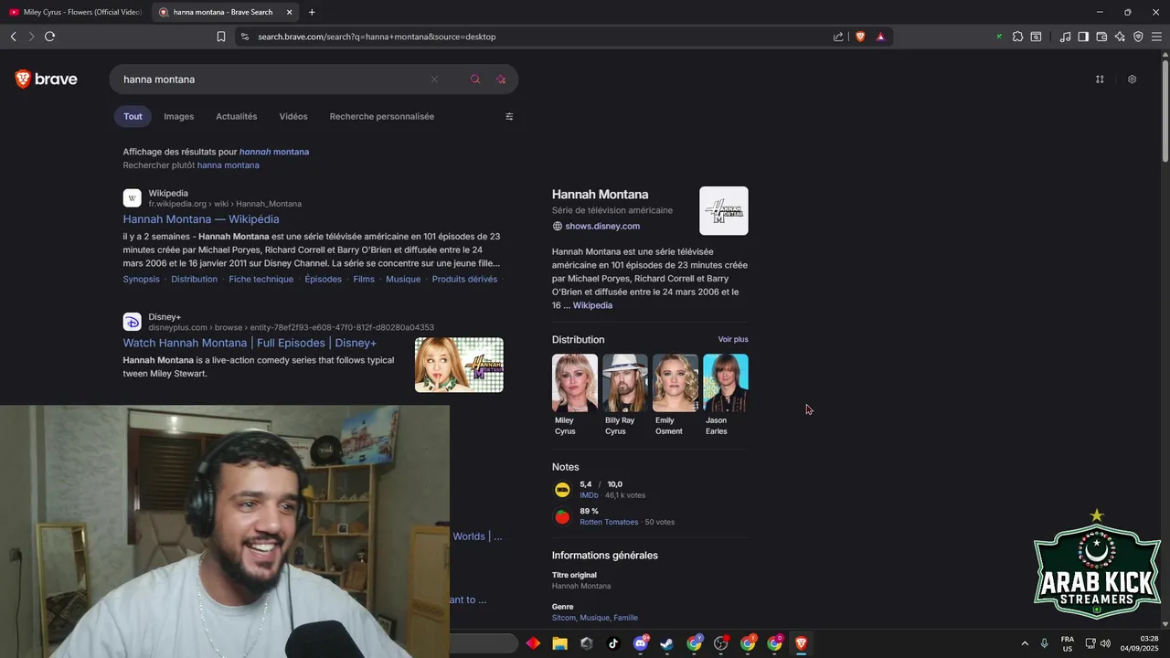Click the magnifier search icon in search box

(475, 80)
